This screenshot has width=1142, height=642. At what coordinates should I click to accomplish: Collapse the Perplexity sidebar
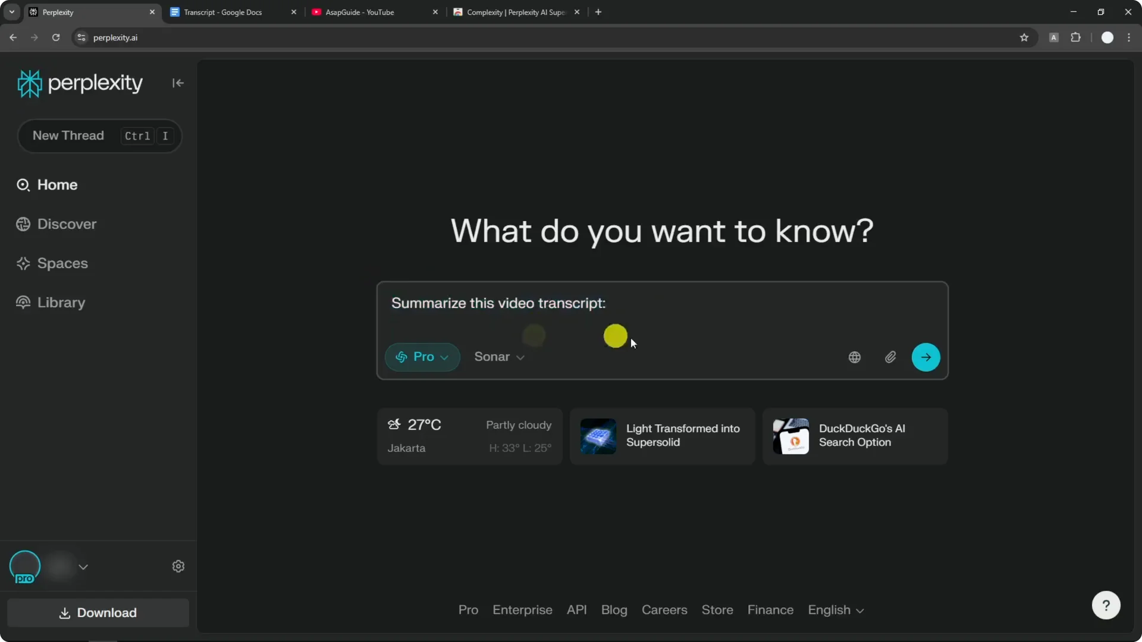(x=178, y=83)
